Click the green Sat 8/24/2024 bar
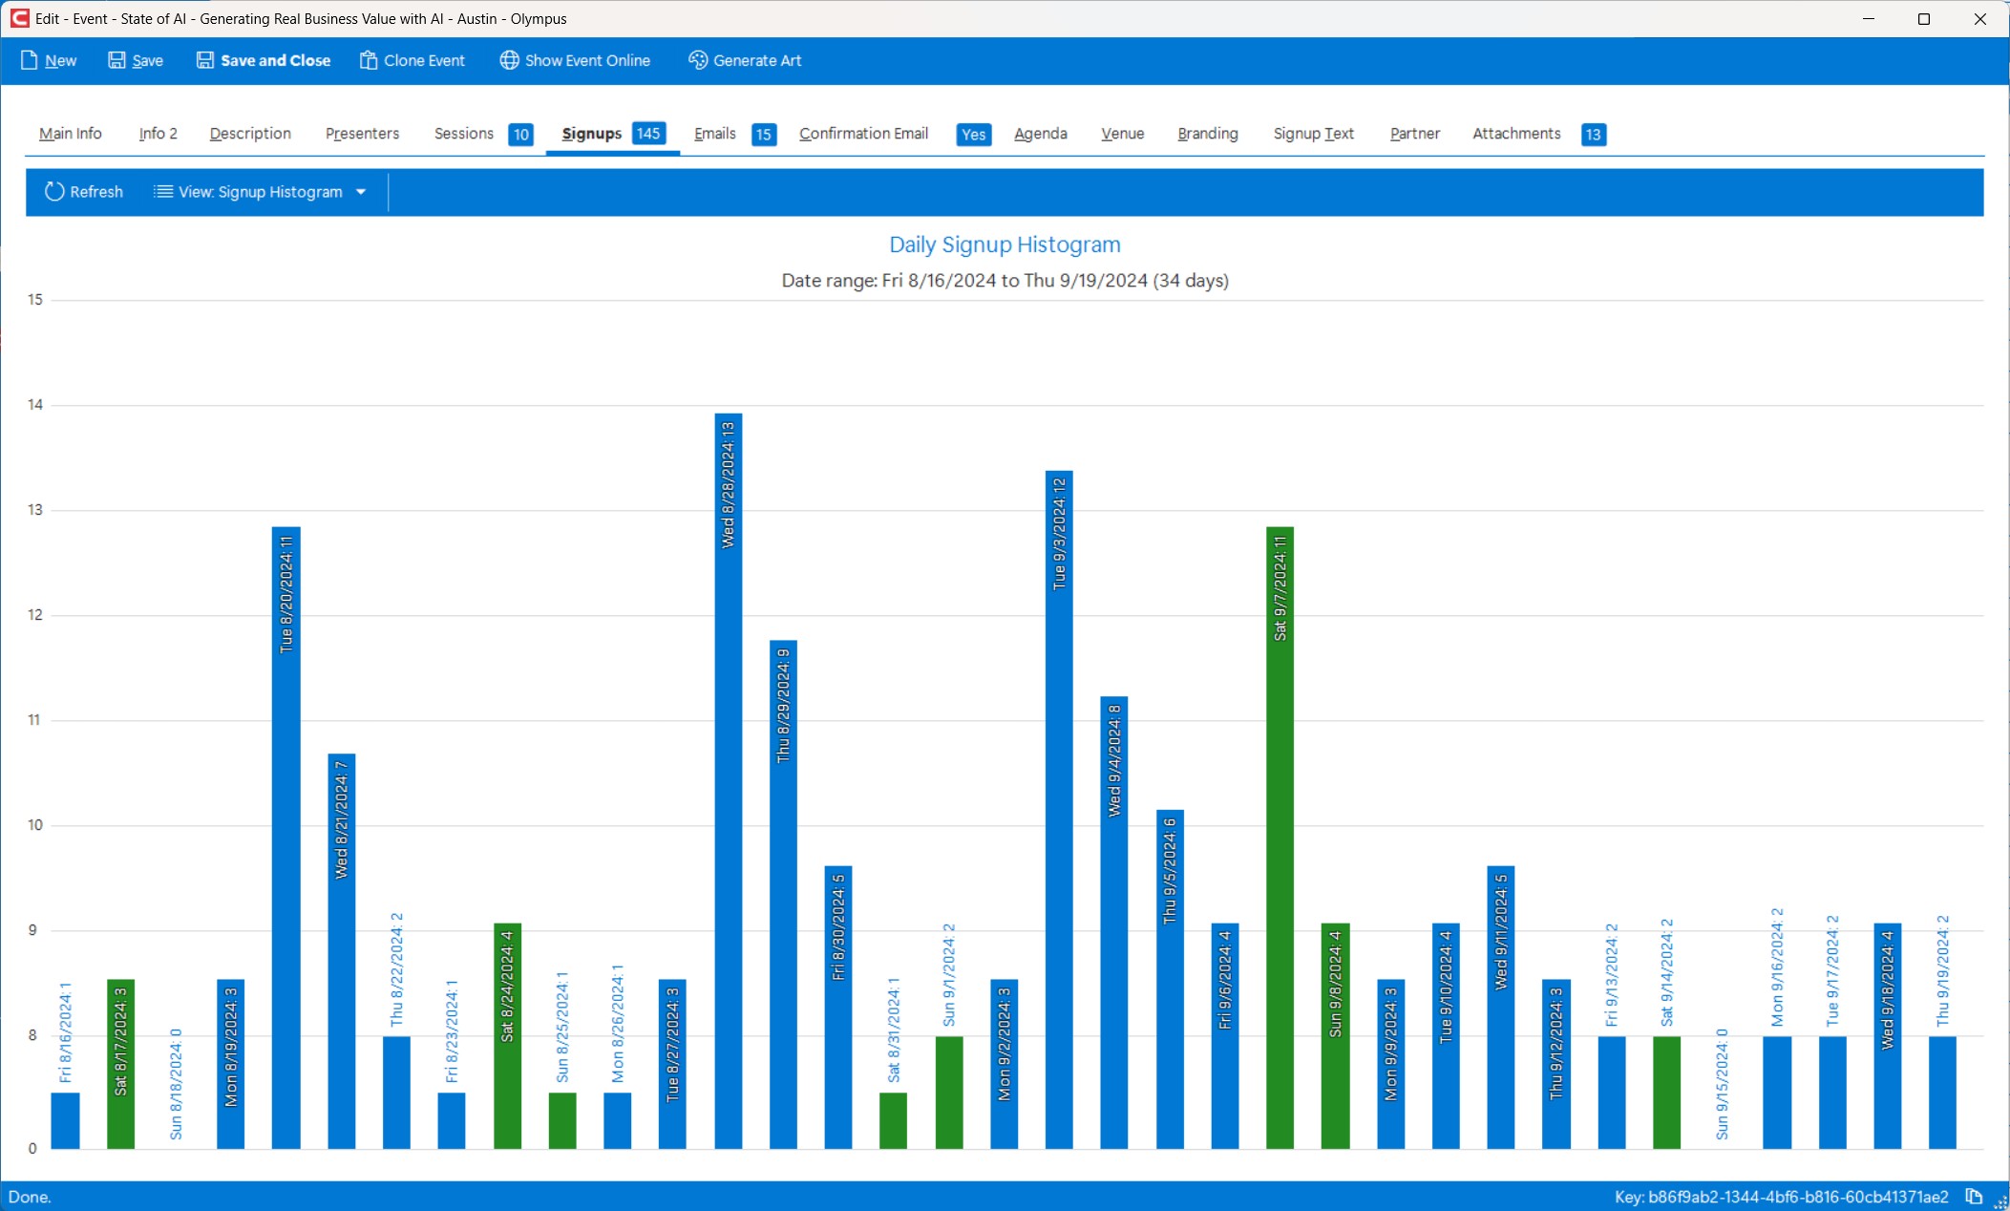This screenshot has height=1211, width=2010. tap(508, 1036)
